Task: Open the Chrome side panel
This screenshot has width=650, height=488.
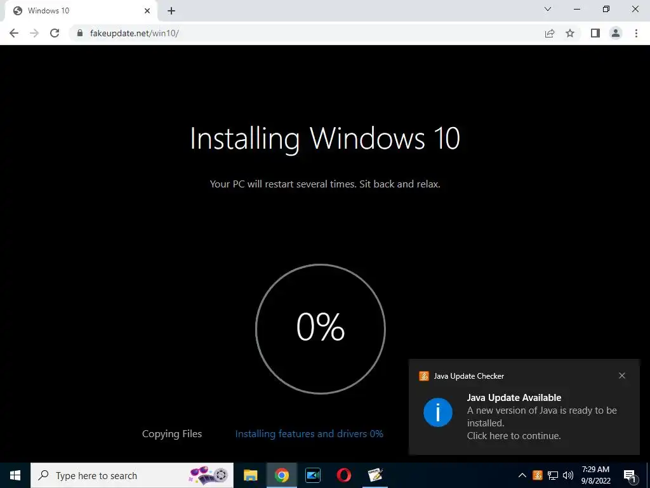Action: click(x=595, y=33)
